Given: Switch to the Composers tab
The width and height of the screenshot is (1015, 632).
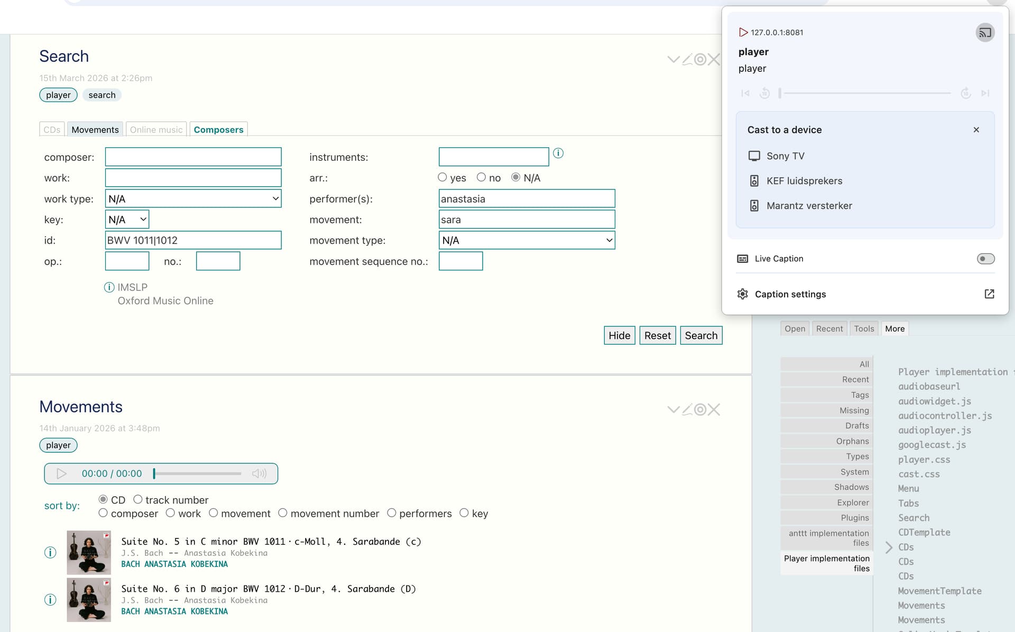Looking at the screenshot, I should (x=218, y=130).
